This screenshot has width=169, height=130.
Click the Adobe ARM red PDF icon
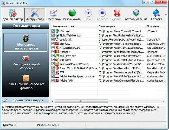coord(57,80)
